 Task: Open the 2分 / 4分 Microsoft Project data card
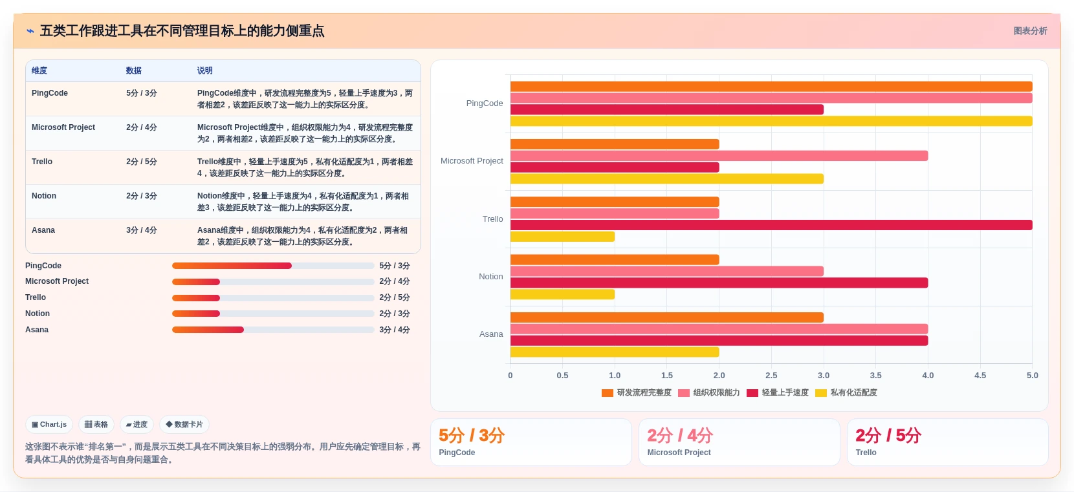pyautogui.click(x=740, y=442)
